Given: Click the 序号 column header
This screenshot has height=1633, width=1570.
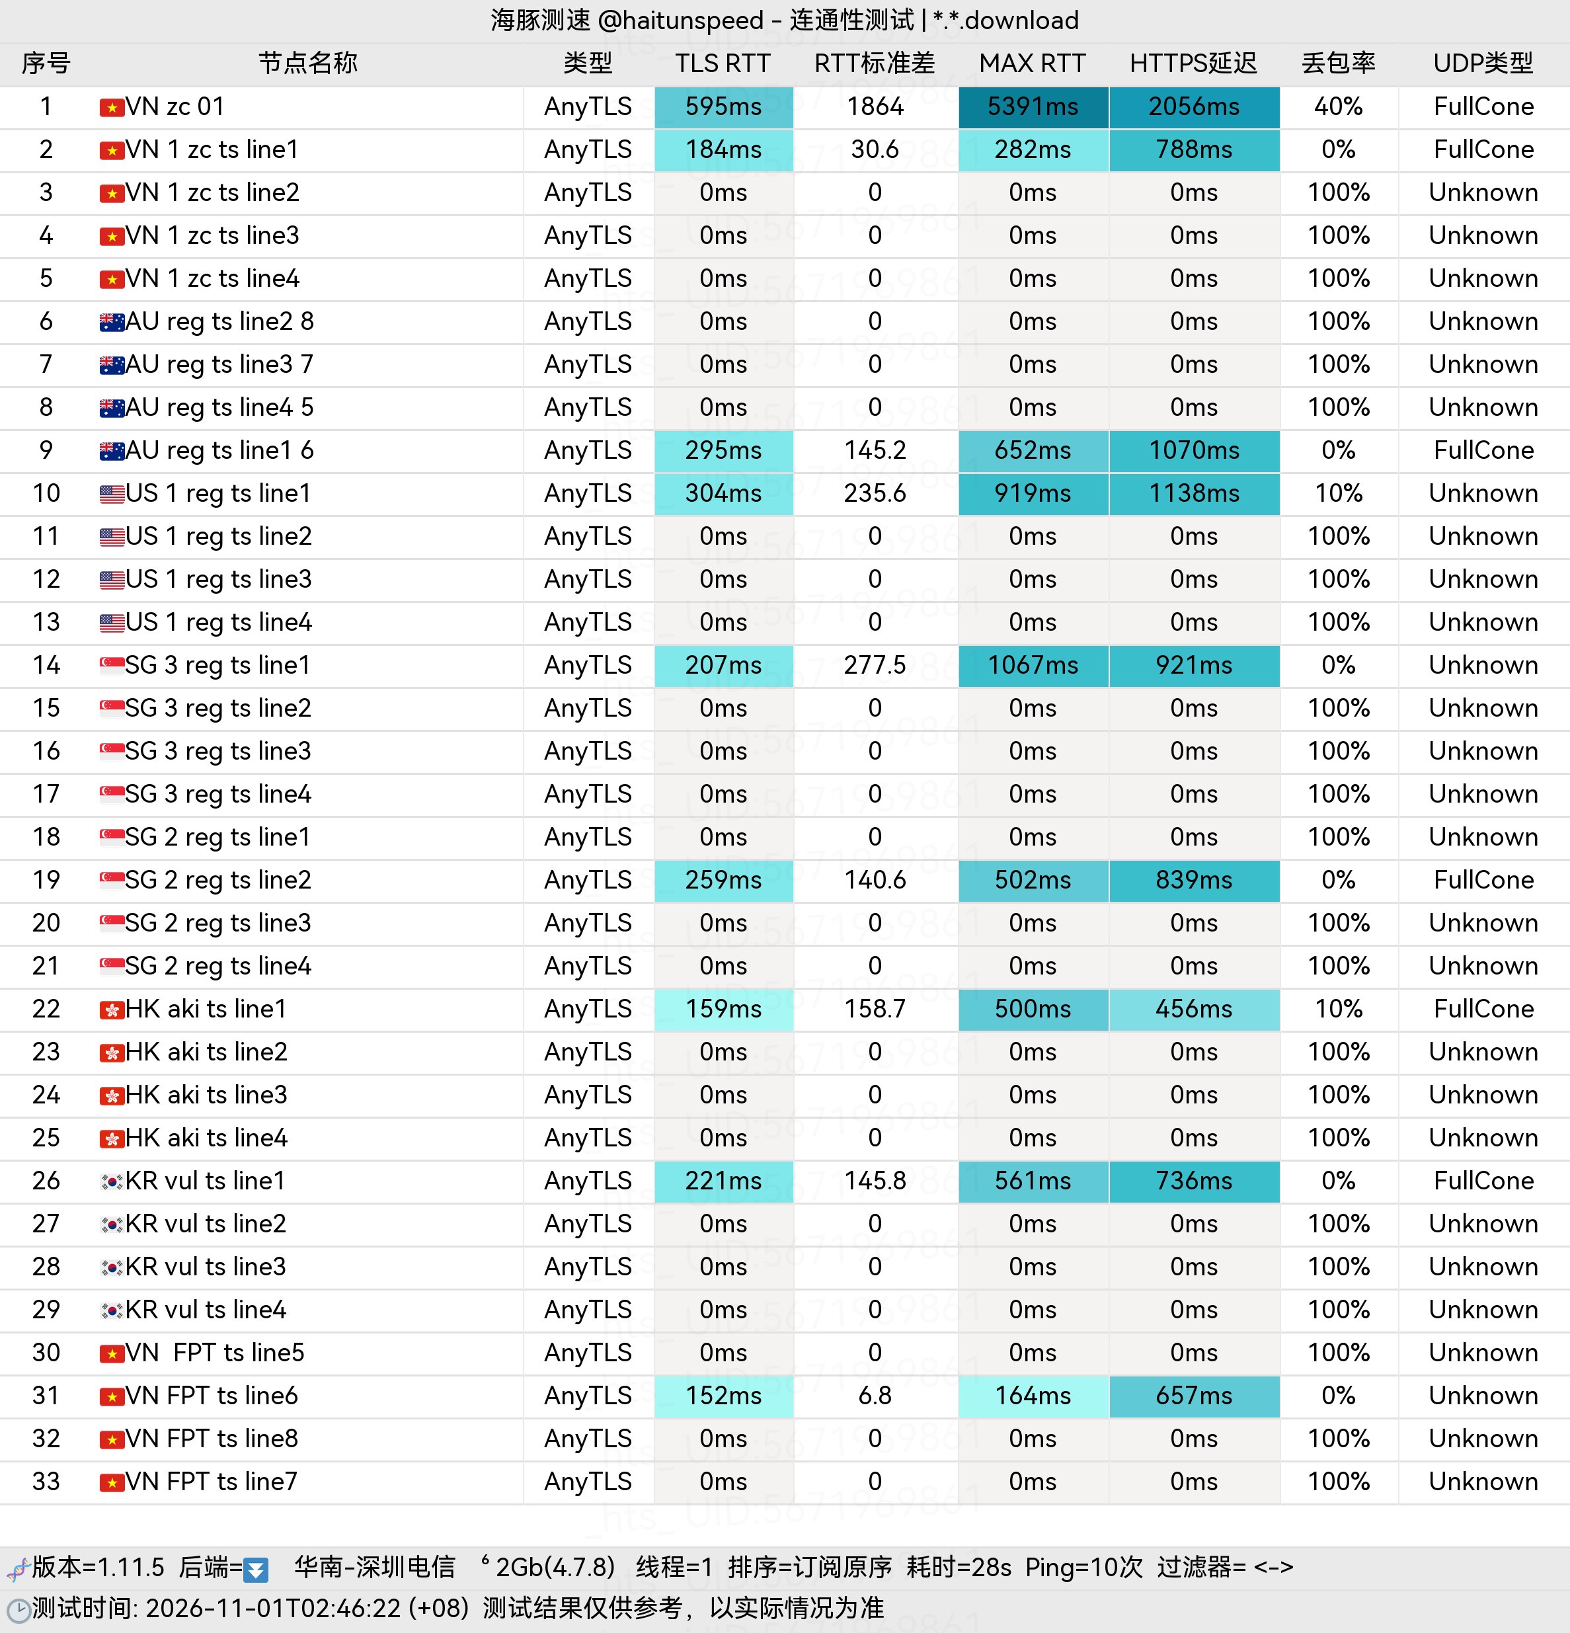Looking at the screenshot, I should [46, 63].
